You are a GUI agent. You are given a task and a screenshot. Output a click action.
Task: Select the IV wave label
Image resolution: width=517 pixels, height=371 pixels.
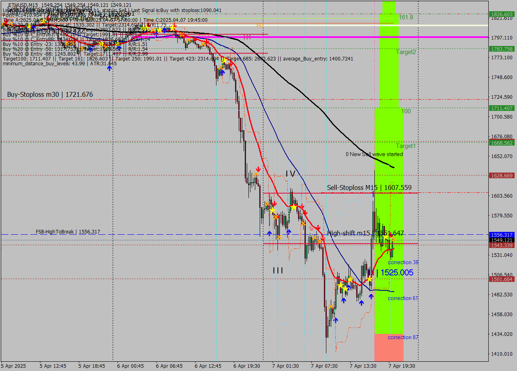(x=290, y=174)
